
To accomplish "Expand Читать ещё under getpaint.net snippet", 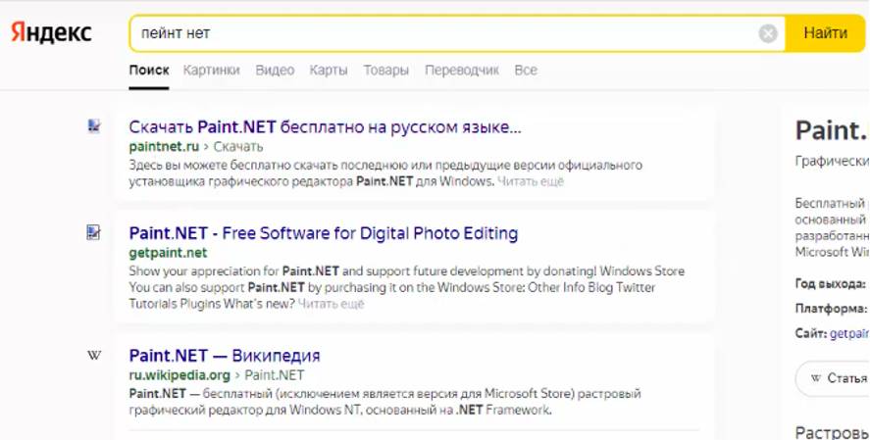I will point(331,304).
